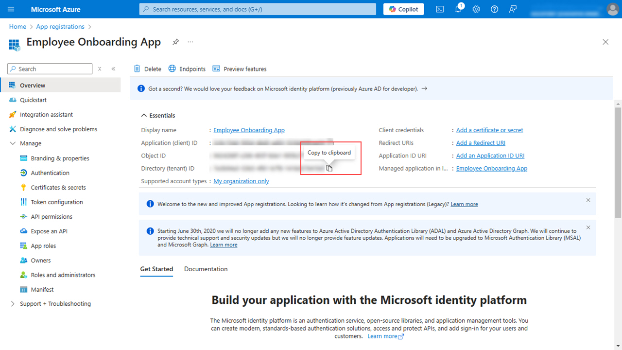Click Learn more in ADAL notice
Viewport: 622px width, 350px height.
(224, 245)
